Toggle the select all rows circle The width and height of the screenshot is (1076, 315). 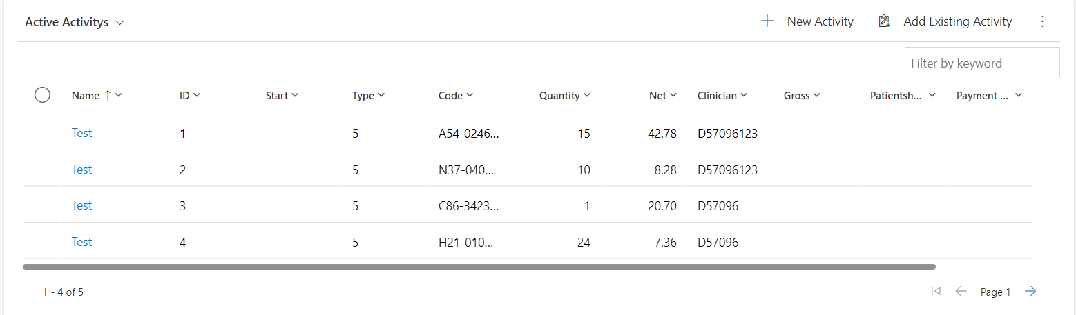(42, 95)
